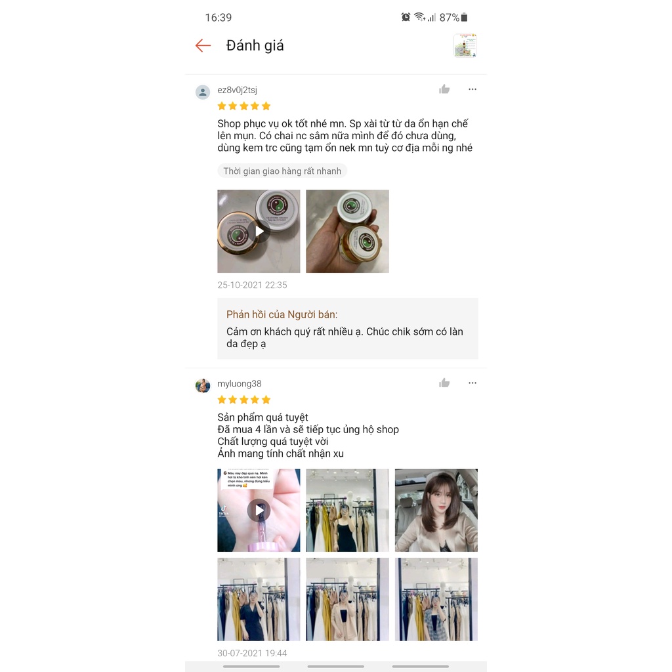
Task: Tap the alarm icon in status bar
Action: [406, 17]
